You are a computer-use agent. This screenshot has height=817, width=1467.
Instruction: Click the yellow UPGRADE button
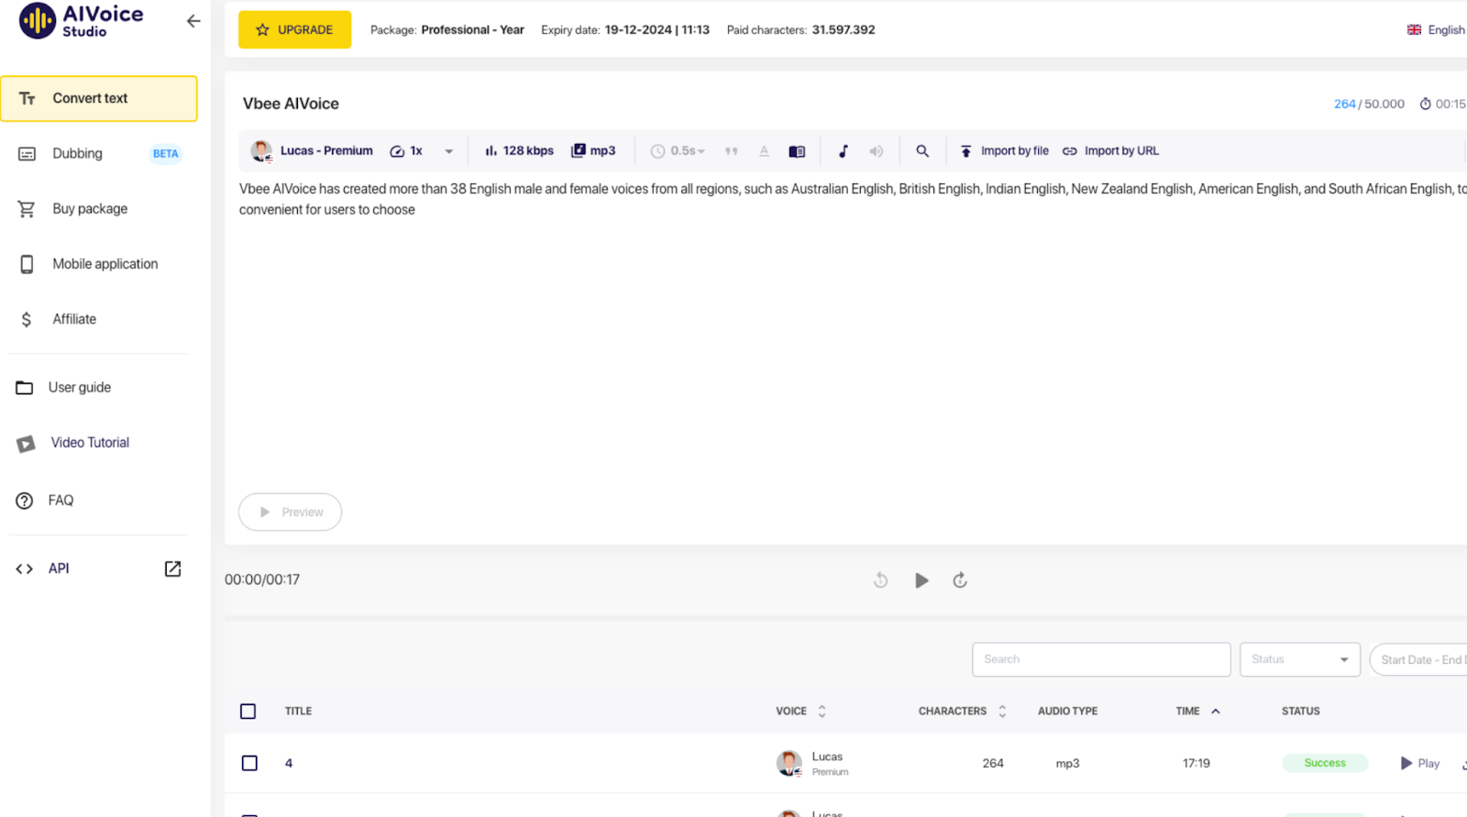pos(294,30)
